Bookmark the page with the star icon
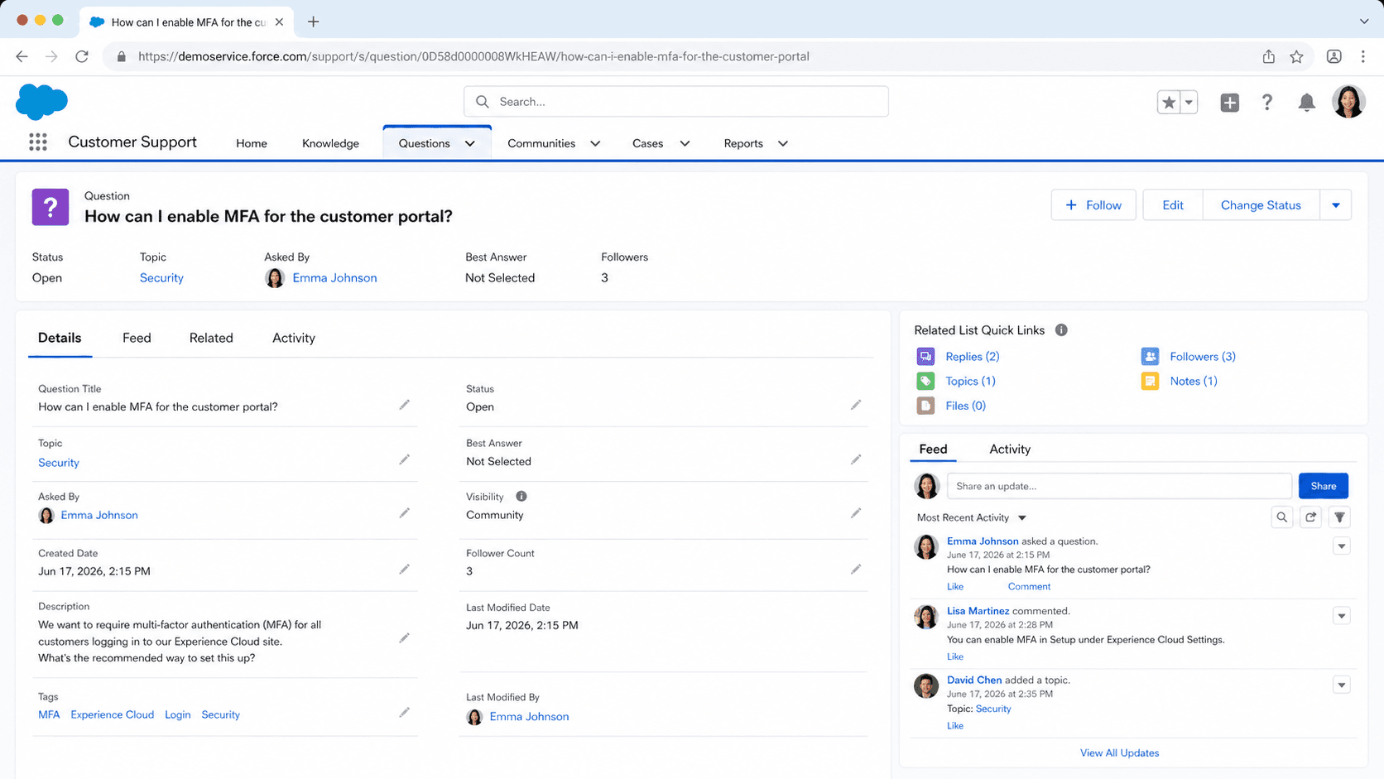 click(x=1296, y=56)
